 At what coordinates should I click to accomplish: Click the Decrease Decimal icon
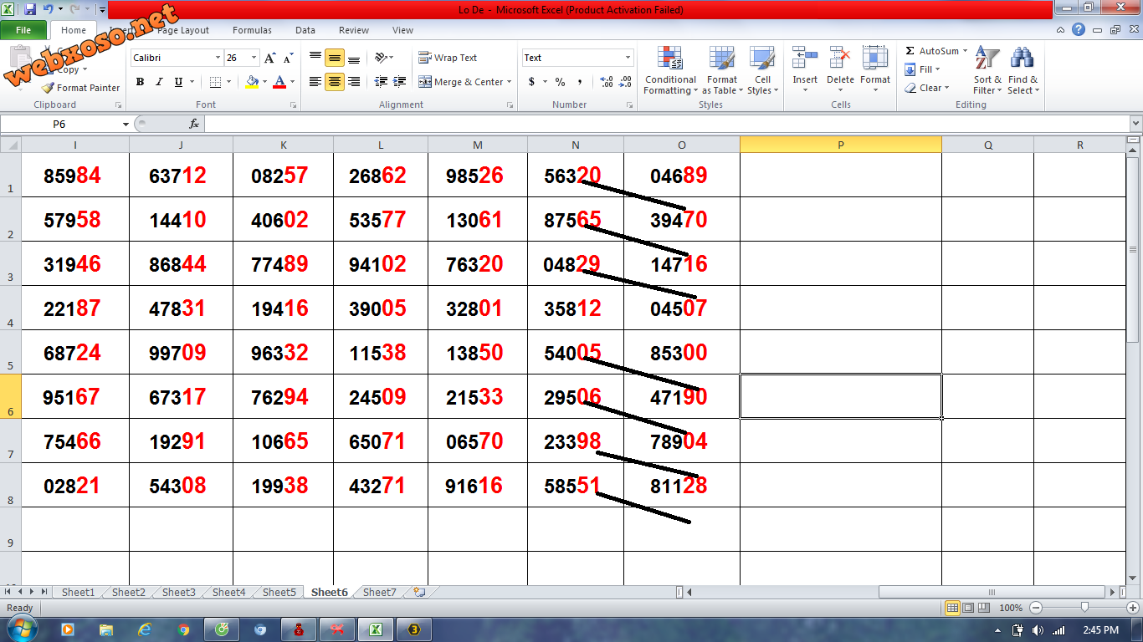click(x=626, y=82)
